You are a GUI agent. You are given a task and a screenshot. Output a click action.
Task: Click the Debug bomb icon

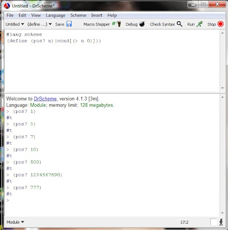tap(142, 24)
